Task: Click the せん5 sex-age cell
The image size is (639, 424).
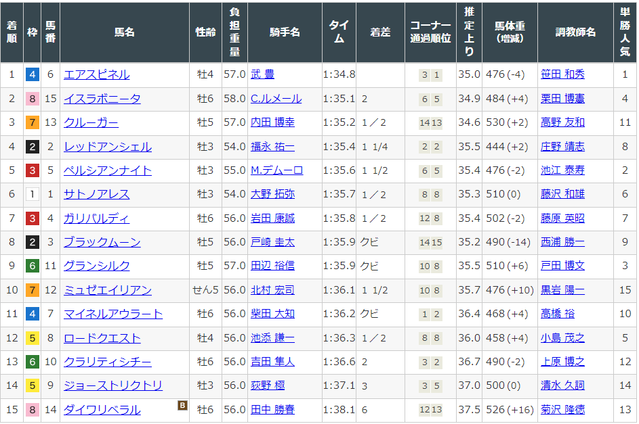Action: tap(205, 290)
